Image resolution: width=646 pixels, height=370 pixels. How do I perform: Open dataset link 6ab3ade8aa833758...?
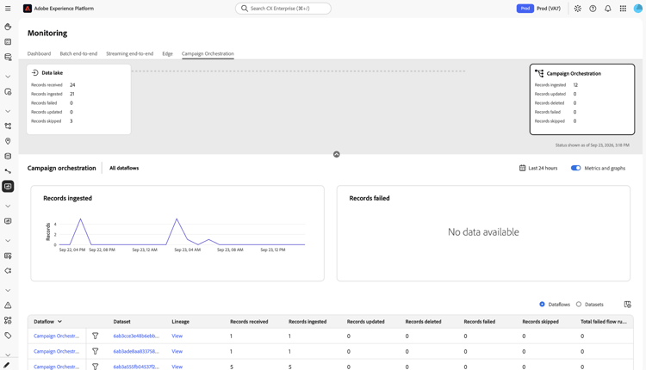[x=136, y=351]
